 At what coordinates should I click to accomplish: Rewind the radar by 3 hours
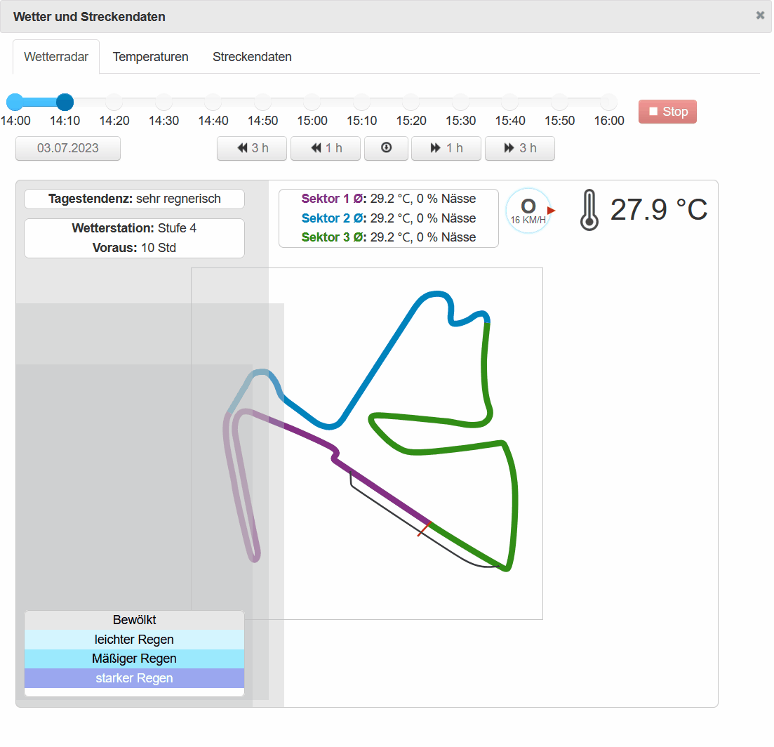click(252, 149)
